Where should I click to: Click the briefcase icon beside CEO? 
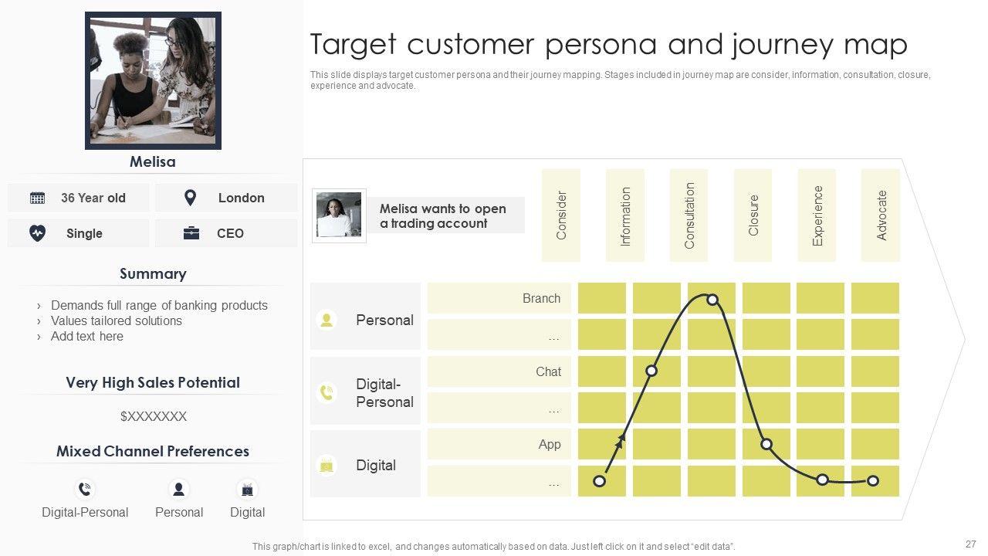(191, 233)
